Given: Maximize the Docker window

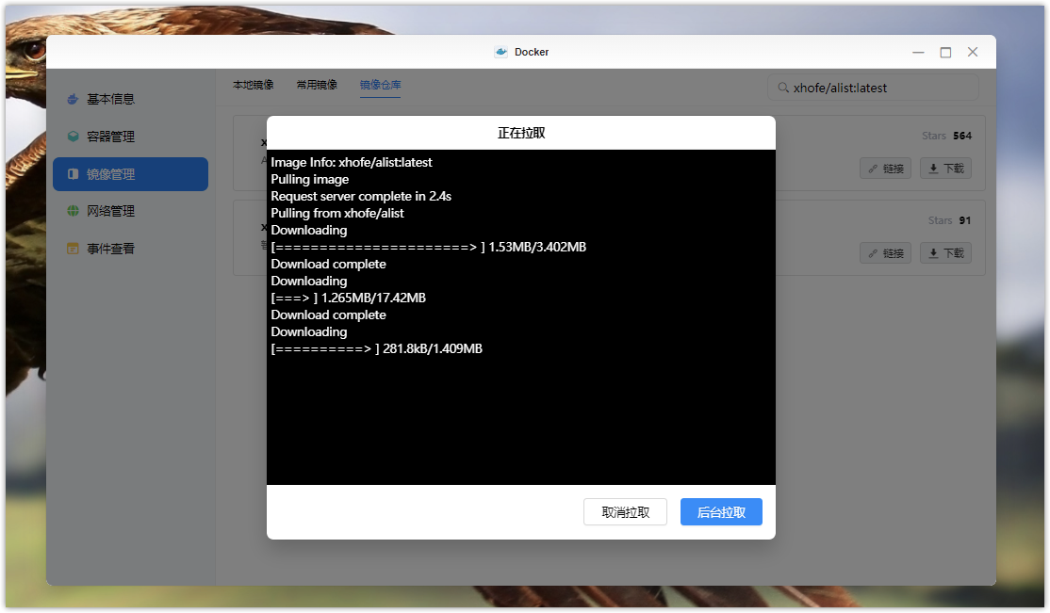Looking at the screenshot, I should point(945,52).
